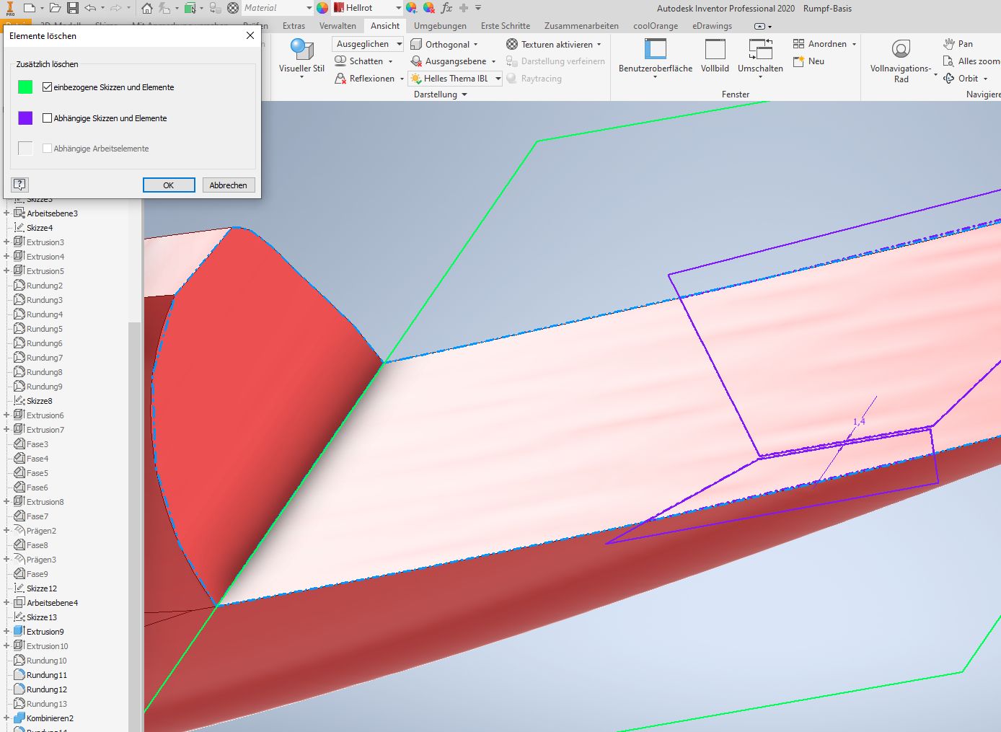Viewport: 1001px width, 732px height.
Task: Select Rundung11 in the model tree
Action: (46, 675)
